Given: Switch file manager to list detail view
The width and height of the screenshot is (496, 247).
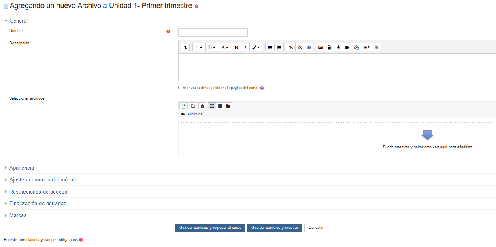Looking at the screenshot, I should (220, 106).
